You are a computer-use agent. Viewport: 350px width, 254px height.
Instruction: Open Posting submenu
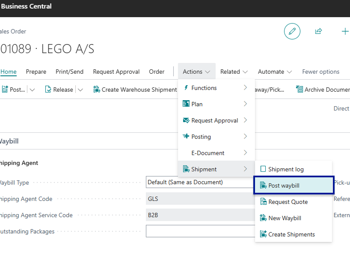click(x=217, y=137)
